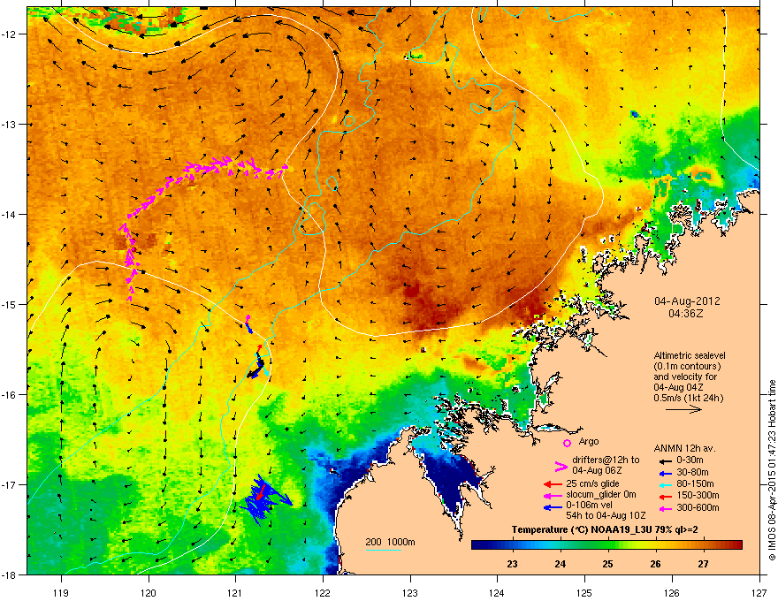The width and height of the screenshot is (778, 601).
Task: Click latitude axis label '-16'
Action: pyautogui.click(x=10, y=395)
